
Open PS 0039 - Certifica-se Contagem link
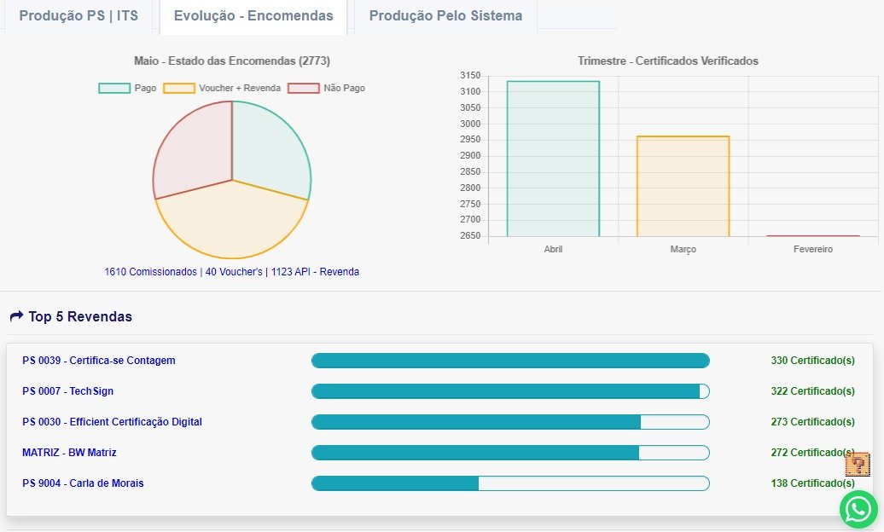(x=99, y=361)
